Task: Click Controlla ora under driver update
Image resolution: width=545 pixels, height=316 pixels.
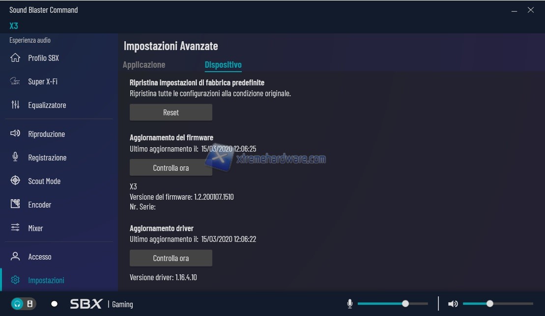Action: [x=171, y=258]
